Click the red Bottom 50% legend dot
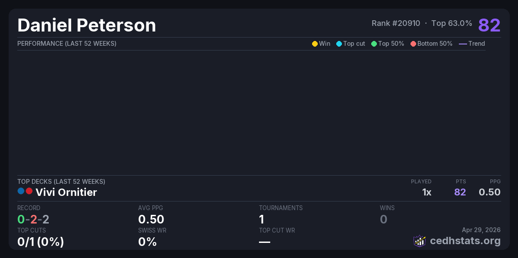This screenshot has height=258, width=518. (x=413, y=44)
